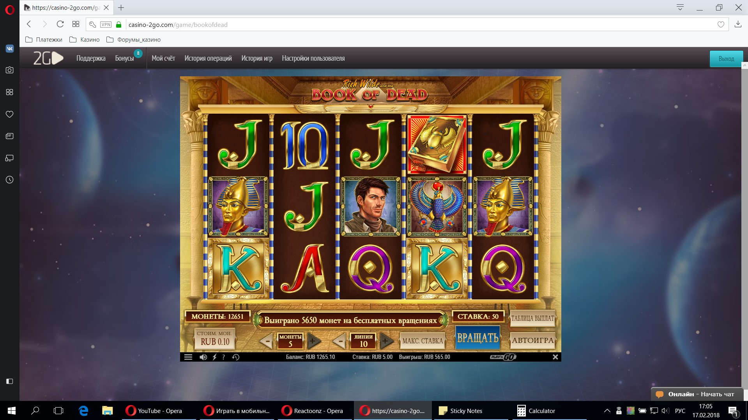Viewport: 748px width, 420px height.
Task: Open the Форумы_казино bookmarks folder
Action: point(133,40)
